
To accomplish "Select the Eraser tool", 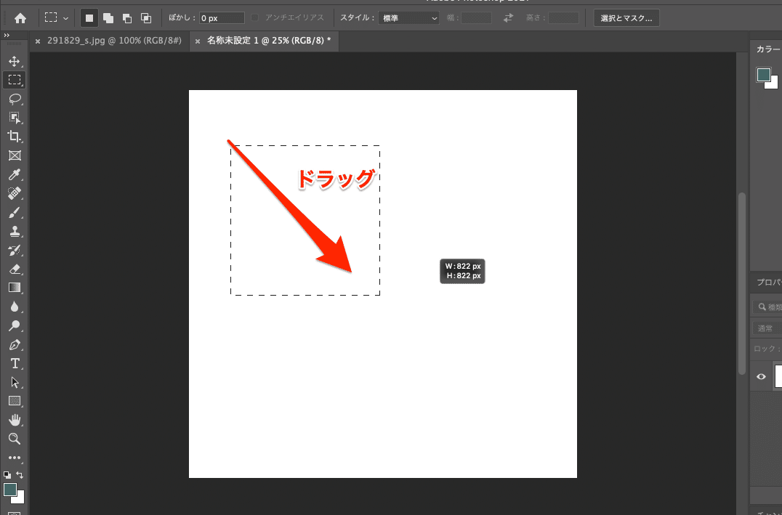I will point(15,269).
